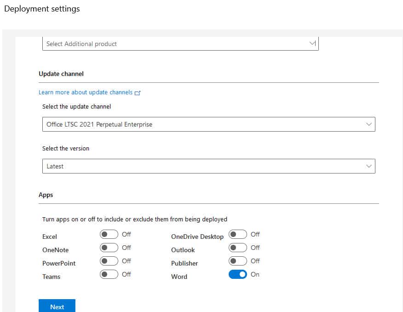
Task: Click the Learn more about update channels link
Action: [86, 92]
